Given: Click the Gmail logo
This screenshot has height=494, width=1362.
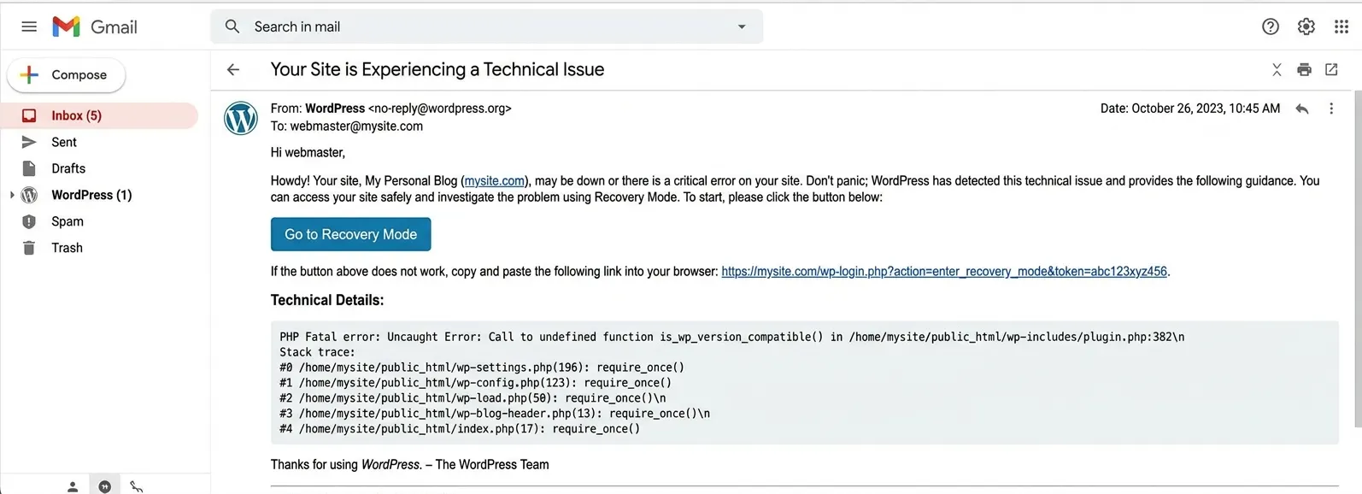Looking at the screenshot, I should [95, 26].
